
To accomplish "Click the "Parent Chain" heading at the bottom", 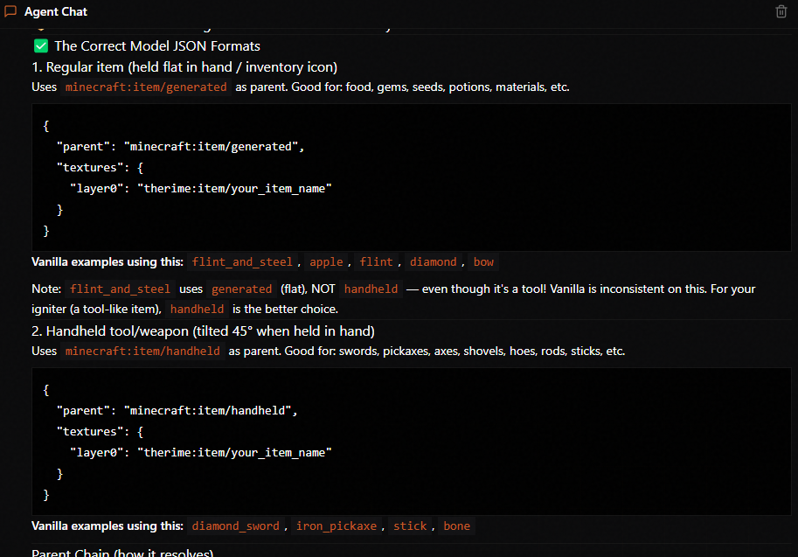I will click(x=122, y=553).
